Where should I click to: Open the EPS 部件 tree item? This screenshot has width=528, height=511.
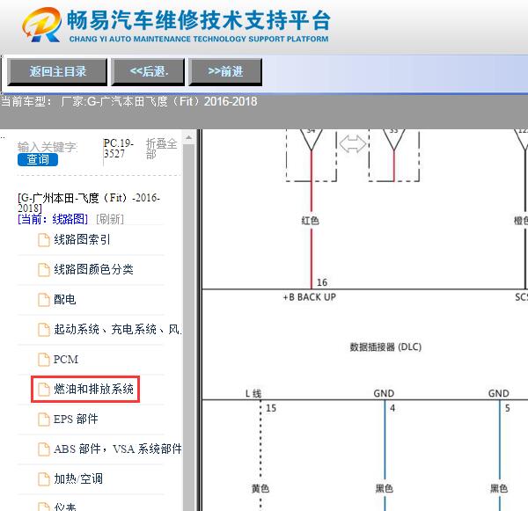[x=76, y=420]
